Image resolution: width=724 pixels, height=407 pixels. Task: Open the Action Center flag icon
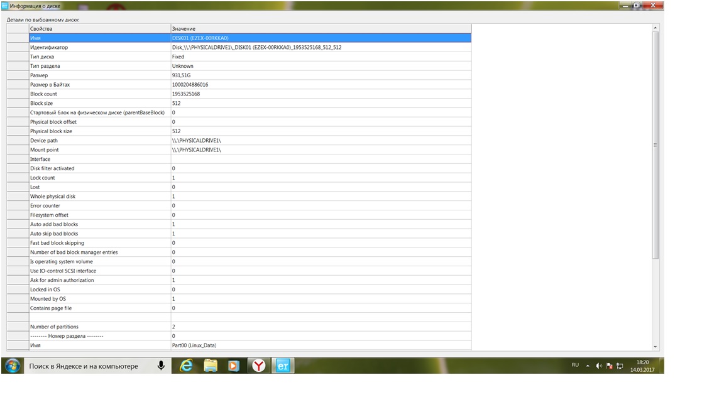(x=610, y=366)
